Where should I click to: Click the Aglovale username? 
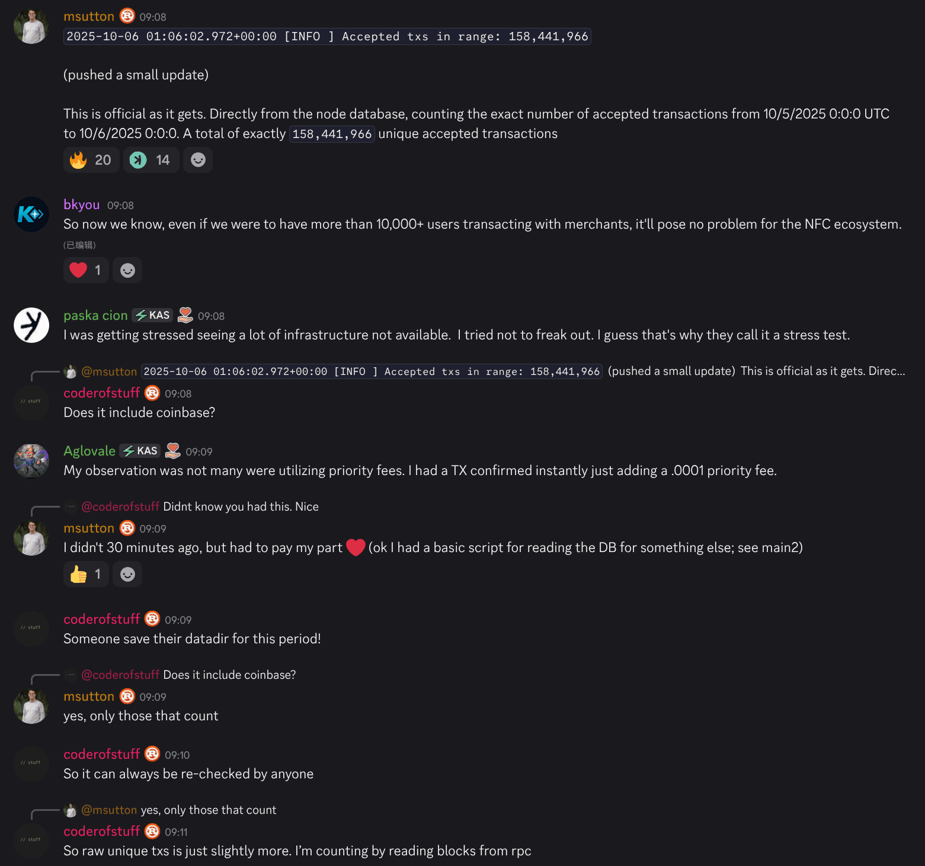point(89,451)
